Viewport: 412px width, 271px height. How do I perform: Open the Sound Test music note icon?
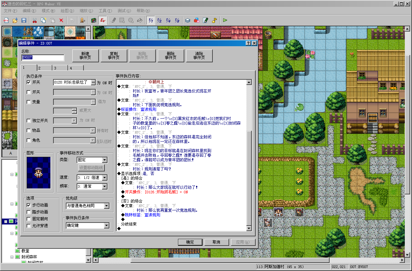click(x=214, y=20)
